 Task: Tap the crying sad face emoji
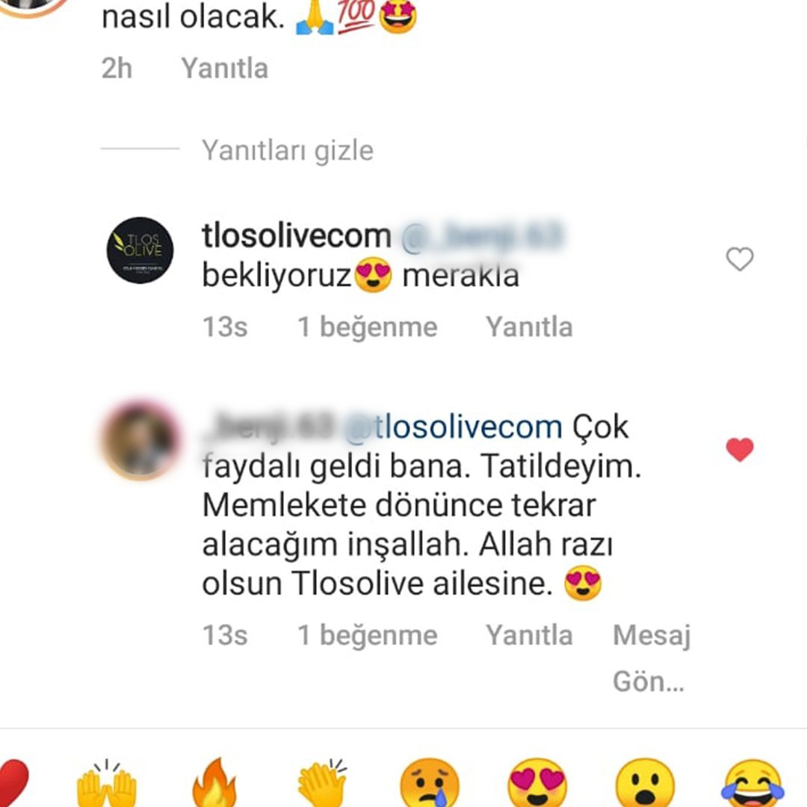pyautogui.click(x=430, y=783)
